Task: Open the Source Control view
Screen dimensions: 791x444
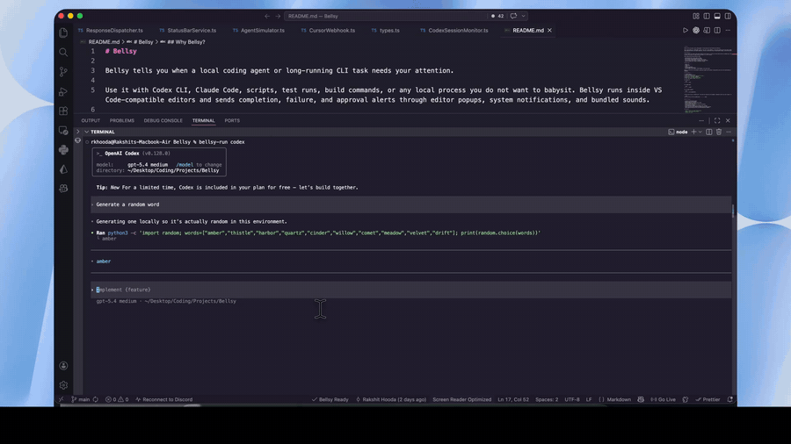Action: (63, 72)
